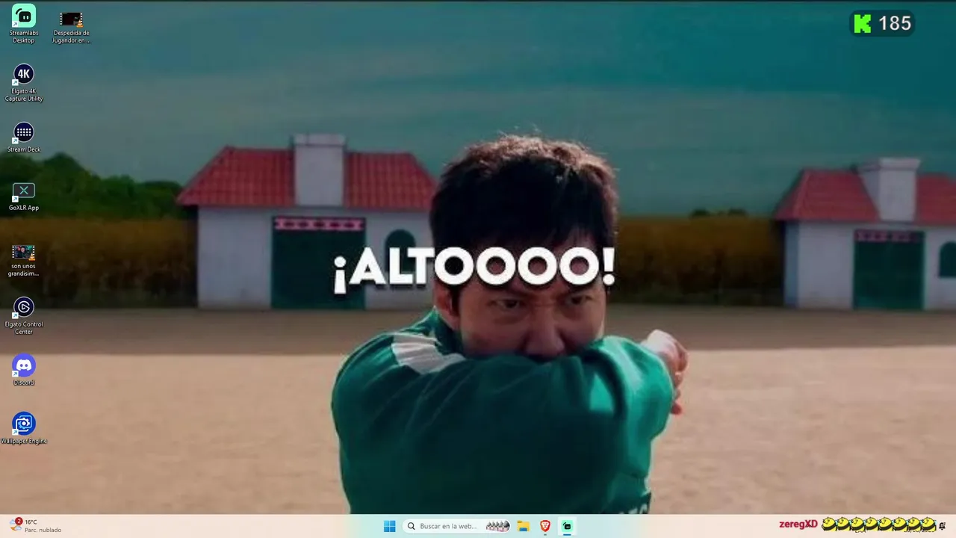Open the Streamlabs Desktop shortcut
Viewport: 956px width, 538px height.
pyautogui.click(x=24, y=24)
